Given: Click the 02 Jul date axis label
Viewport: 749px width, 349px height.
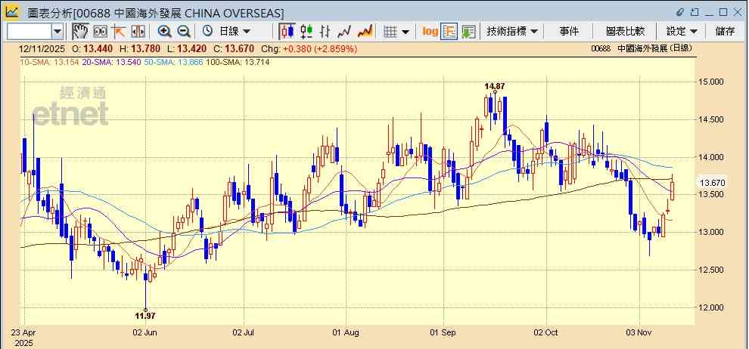Looking at the screenshot, I should coord(244,333).
